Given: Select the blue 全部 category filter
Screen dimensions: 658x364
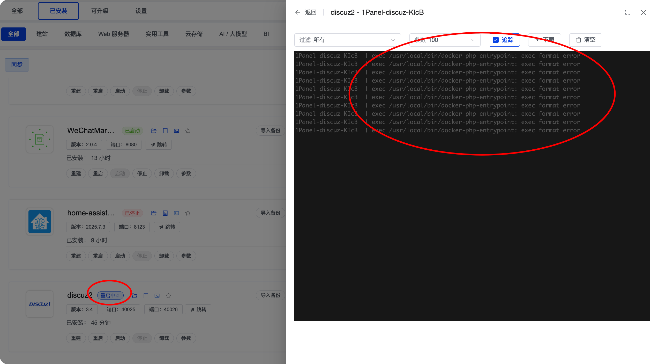Looking at the screenshot, I should point(13,34).
